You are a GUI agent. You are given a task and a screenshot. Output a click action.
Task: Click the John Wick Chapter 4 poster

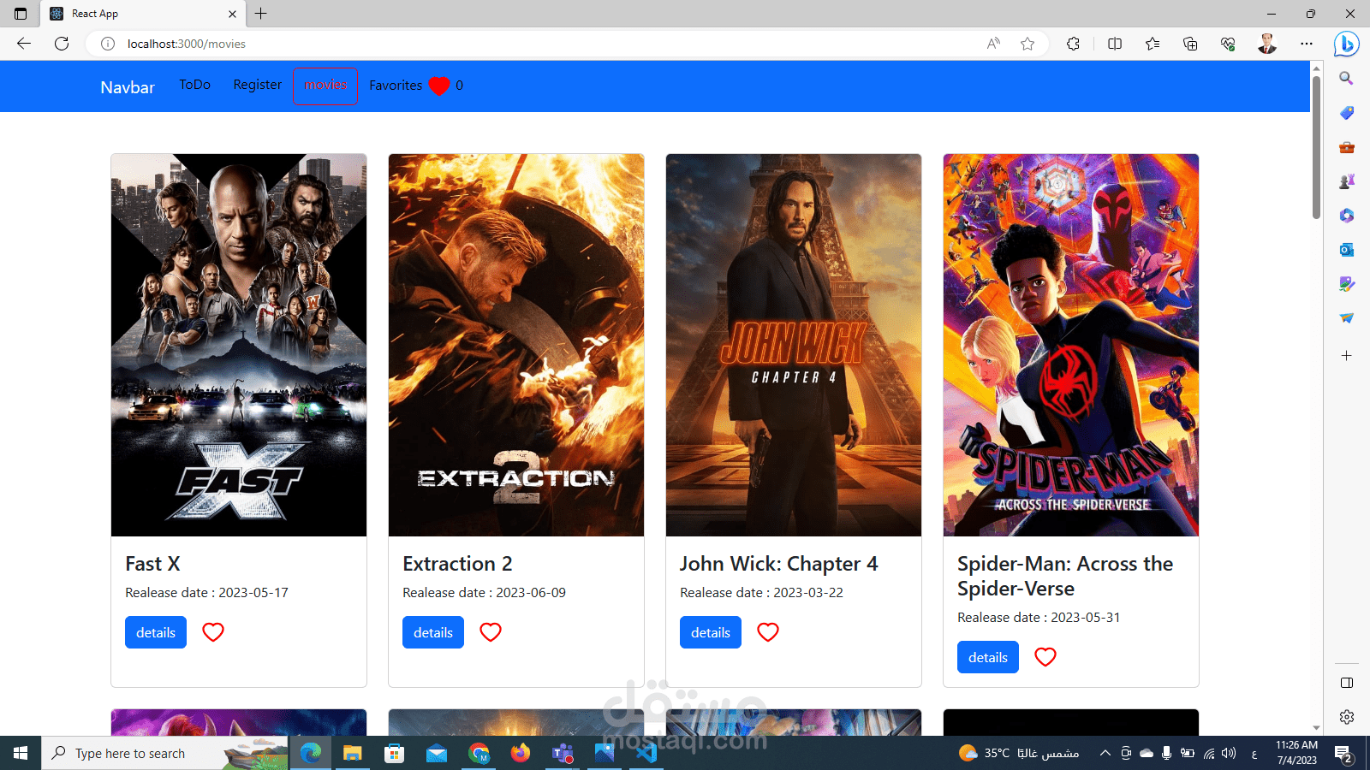794,345
